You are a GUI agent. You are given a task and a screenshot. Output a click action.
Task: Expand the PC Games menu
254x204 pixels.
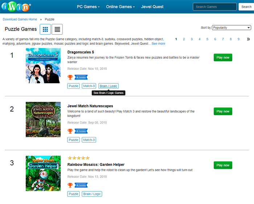88,7
